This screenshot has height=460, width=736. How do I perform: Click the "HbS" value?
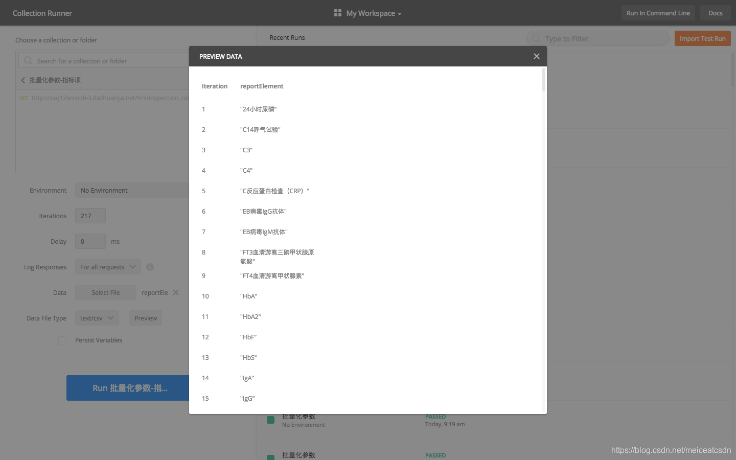248,357
